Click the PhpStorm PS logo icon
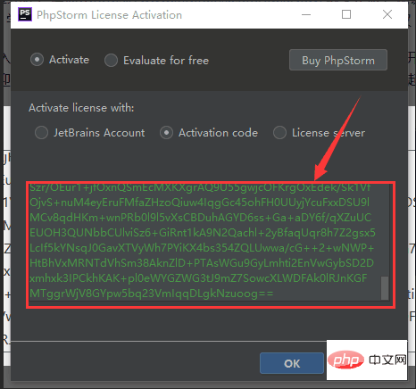Screen dimensions: 416x389 point(25,14)
